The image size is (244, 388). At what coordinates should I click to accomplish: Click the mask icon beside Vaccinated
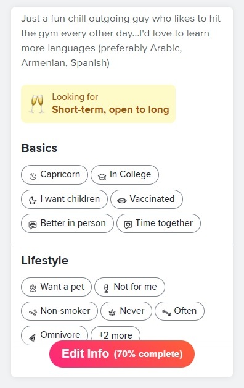(121, 200)
